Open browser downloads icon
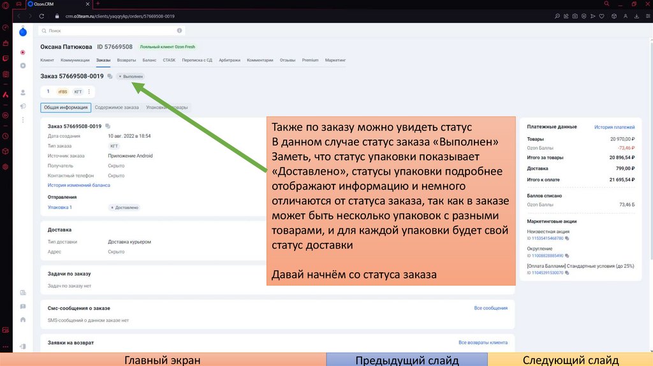Screen dimensions: 653x366 (636, 16)
